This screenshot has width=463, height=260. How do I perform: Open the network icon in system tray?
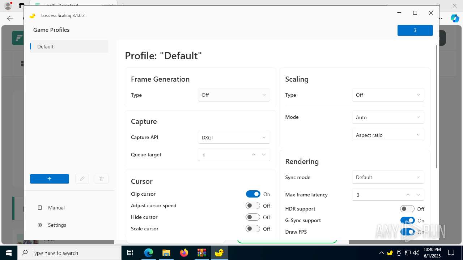[408, 253]
